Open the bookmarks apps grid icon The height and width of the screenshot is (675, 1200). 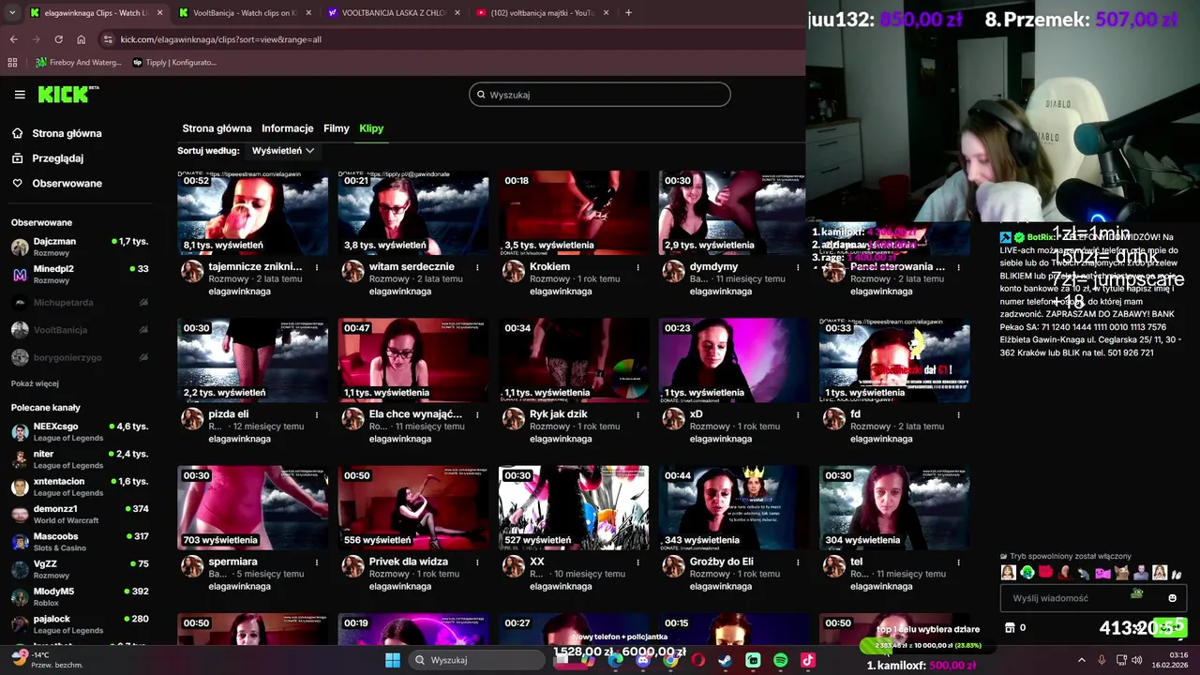click(x=12, y=63)
